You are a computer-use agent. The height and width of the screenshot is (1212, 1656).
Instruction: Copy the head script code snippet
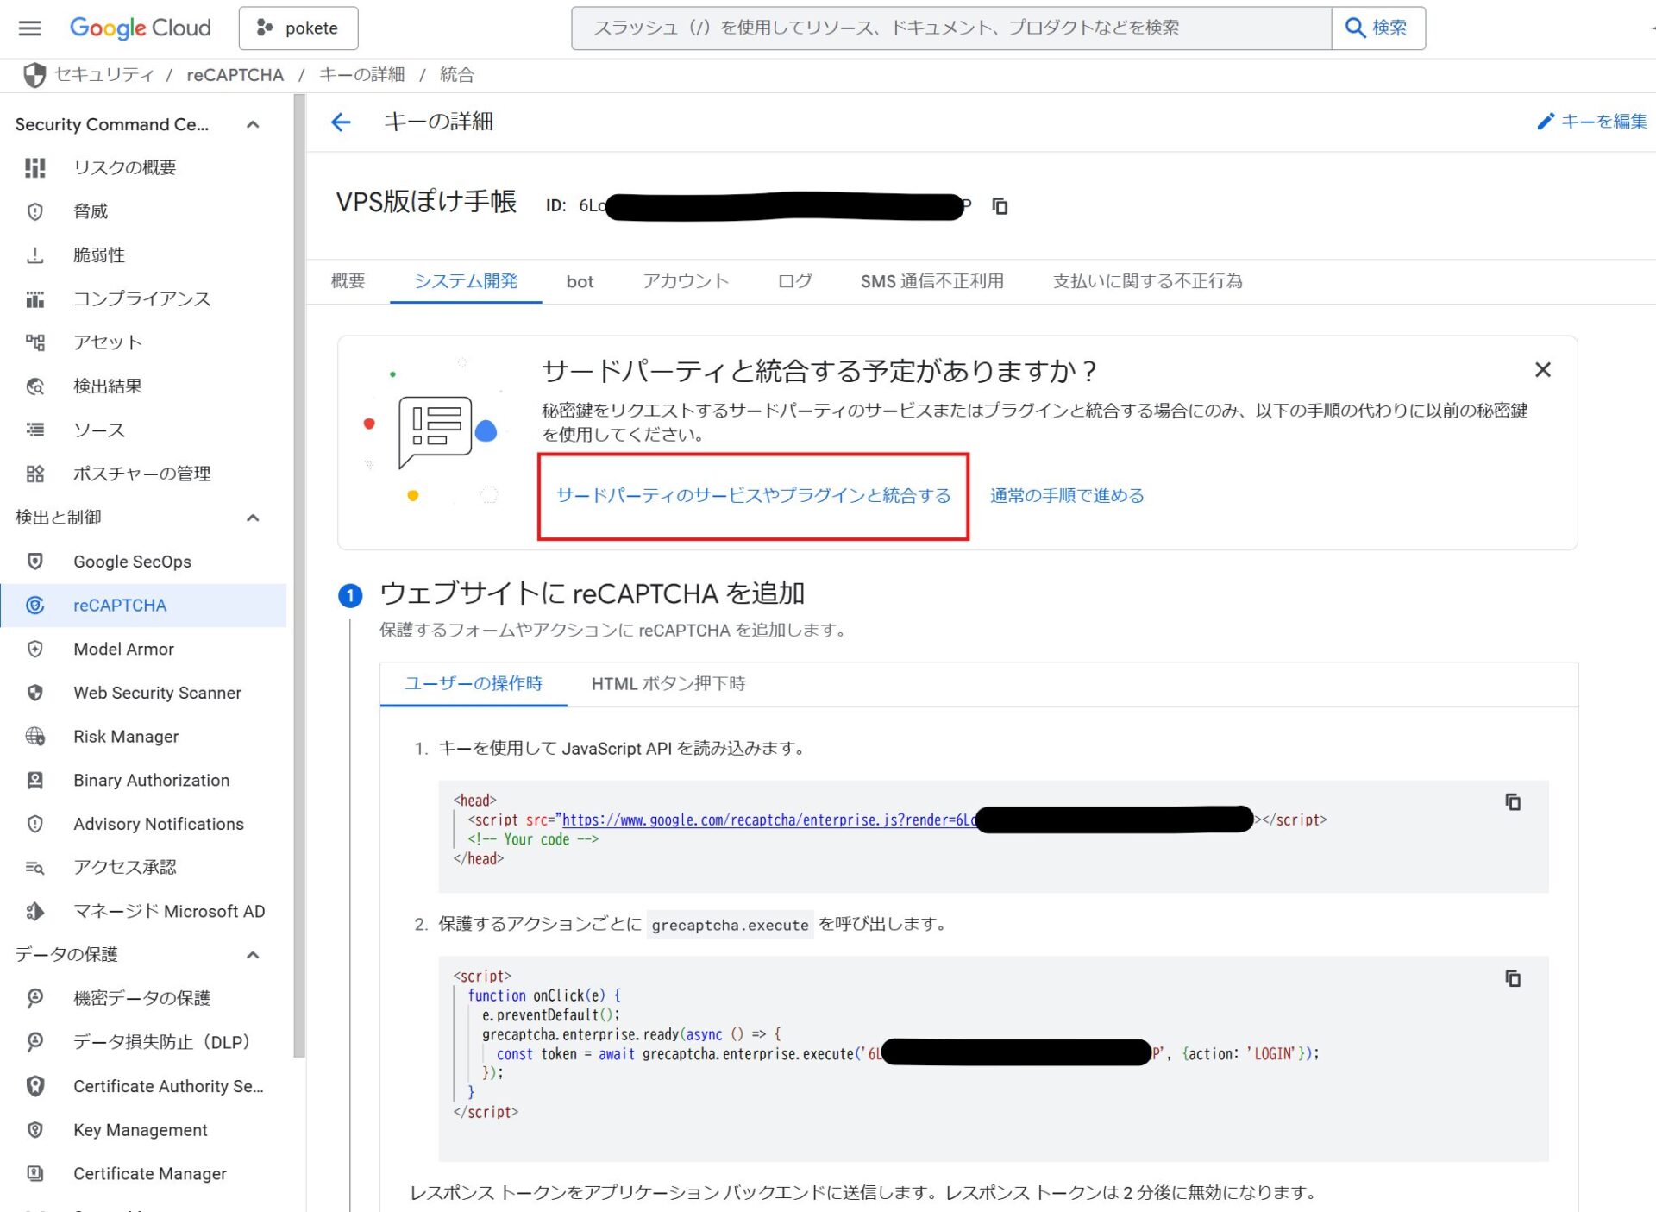coord(1513,802)
